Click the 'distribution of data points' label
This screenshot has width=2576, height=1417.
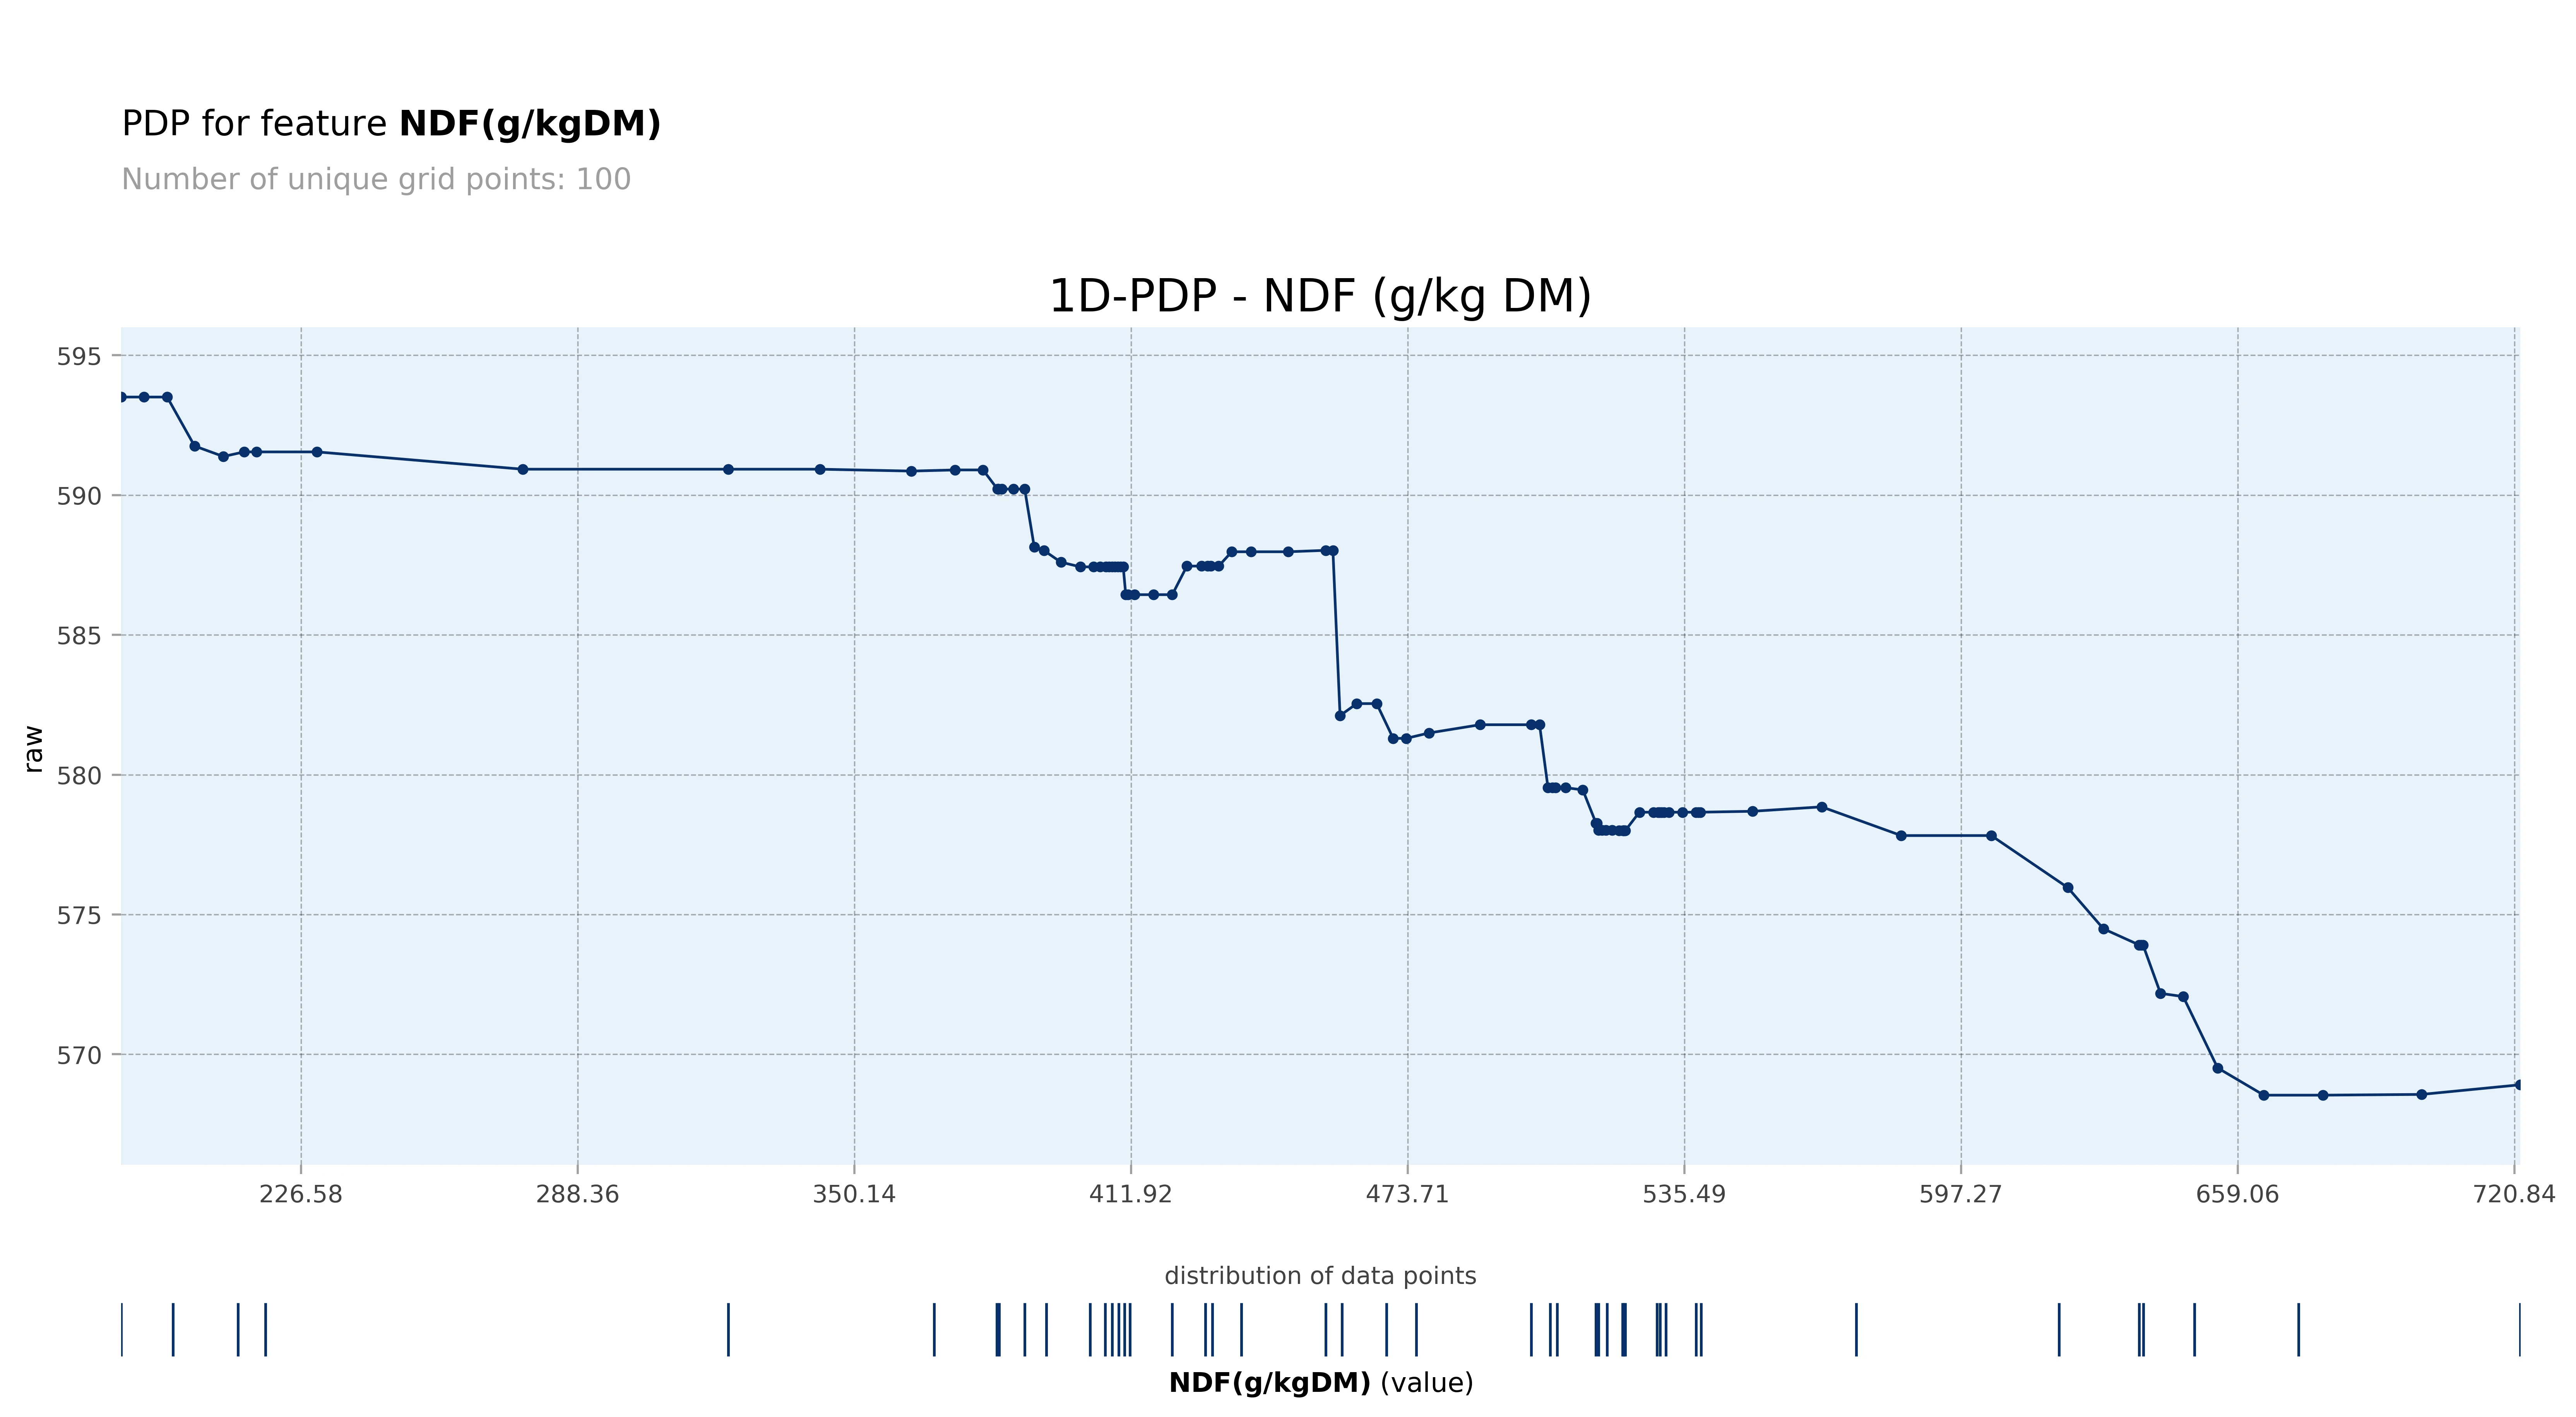[1320, 1276]
